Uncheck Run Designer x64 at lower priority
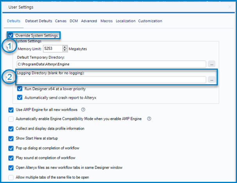 point(20,89)
